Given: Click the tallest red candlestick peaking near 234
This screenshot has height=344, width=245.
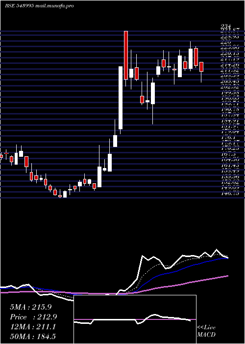Looking at the screenshot, I should 126,55.
